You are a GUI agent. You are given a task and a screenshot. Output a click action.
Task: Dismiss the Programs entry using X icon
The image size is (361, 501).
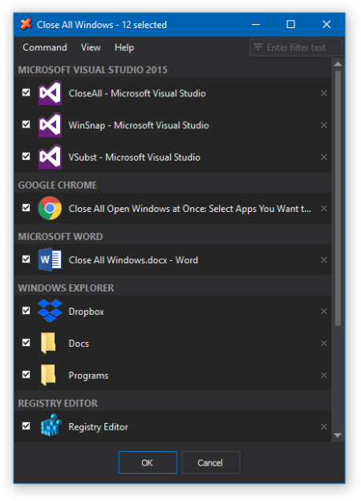point(323,375)
